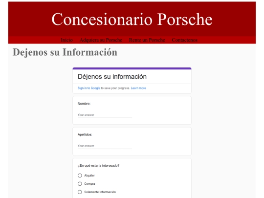
Task: Select the Compra radio option
Action: (80, 184)
